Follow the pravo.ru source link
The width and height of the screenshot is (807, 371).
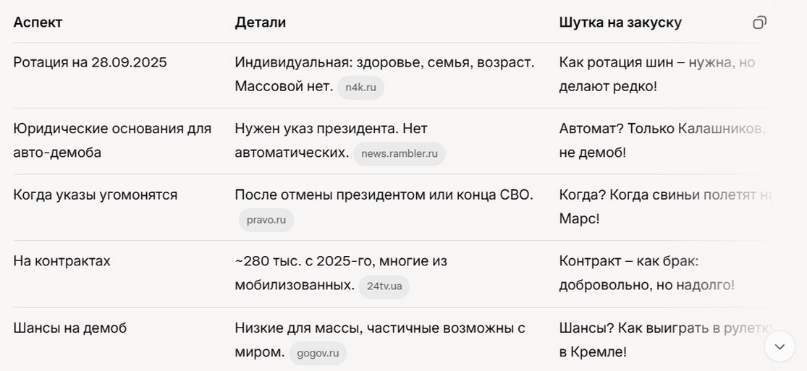click(x=266, y=221)
